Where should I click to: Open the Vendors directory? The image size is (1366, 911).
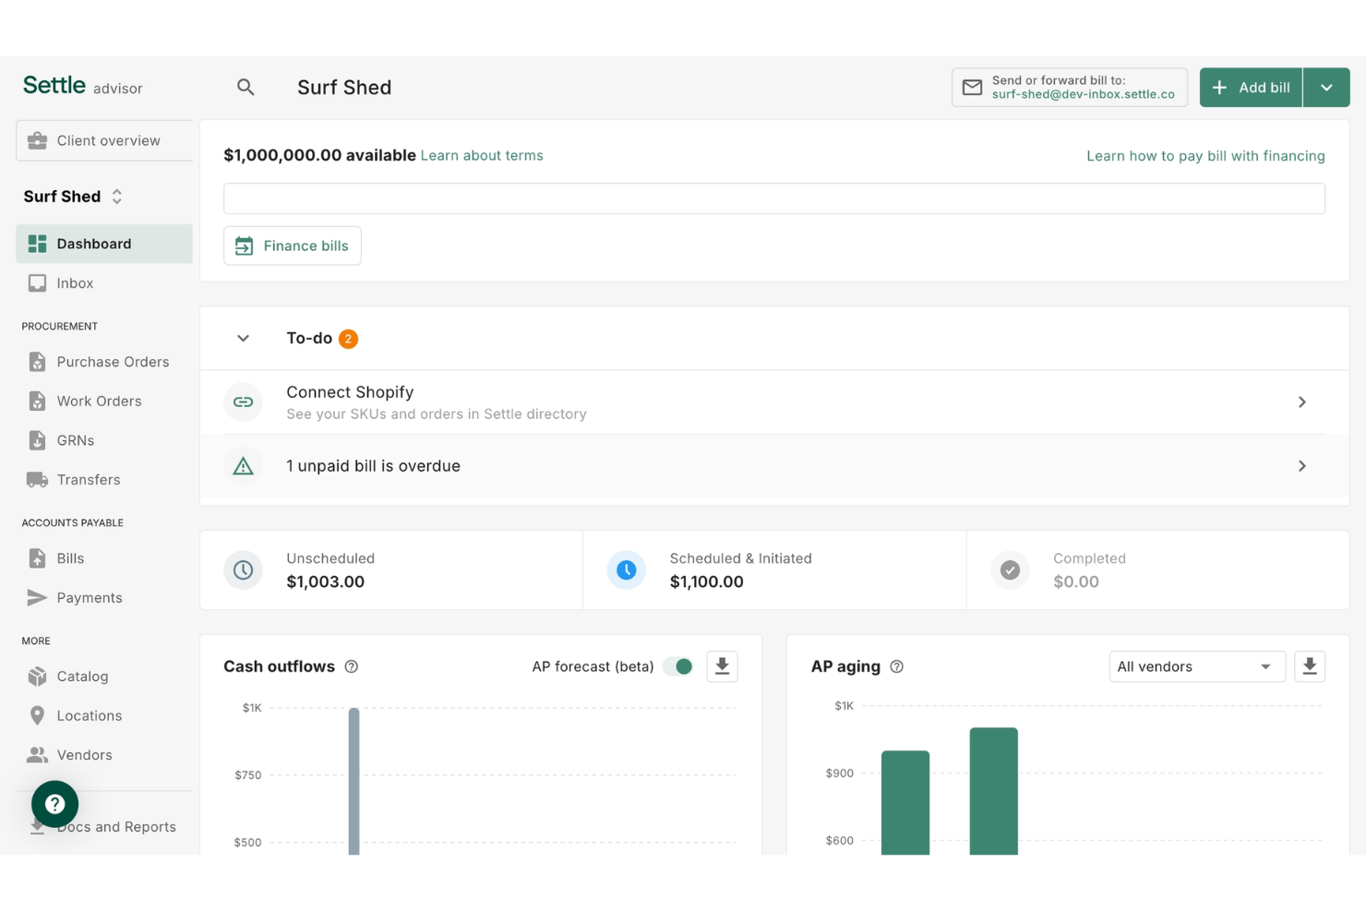84,754
